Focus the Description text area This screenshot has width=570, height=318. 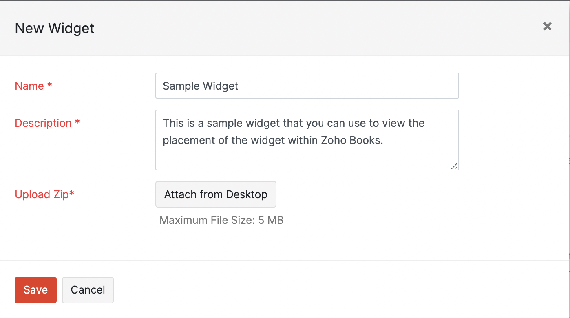(307, 139)
